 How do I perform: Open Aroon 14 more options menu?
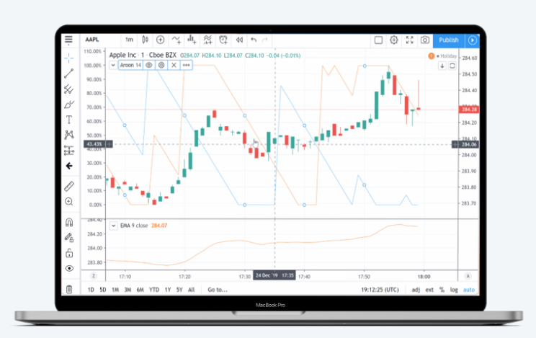[186, 65]
